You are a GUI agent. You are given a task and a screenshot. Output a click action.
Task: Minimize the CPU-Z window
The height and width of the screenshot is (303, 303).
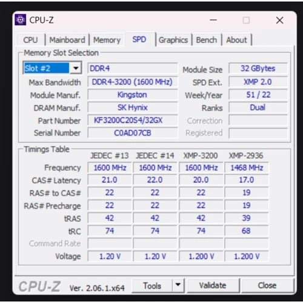pyautogui.click(x=213, y=20)
